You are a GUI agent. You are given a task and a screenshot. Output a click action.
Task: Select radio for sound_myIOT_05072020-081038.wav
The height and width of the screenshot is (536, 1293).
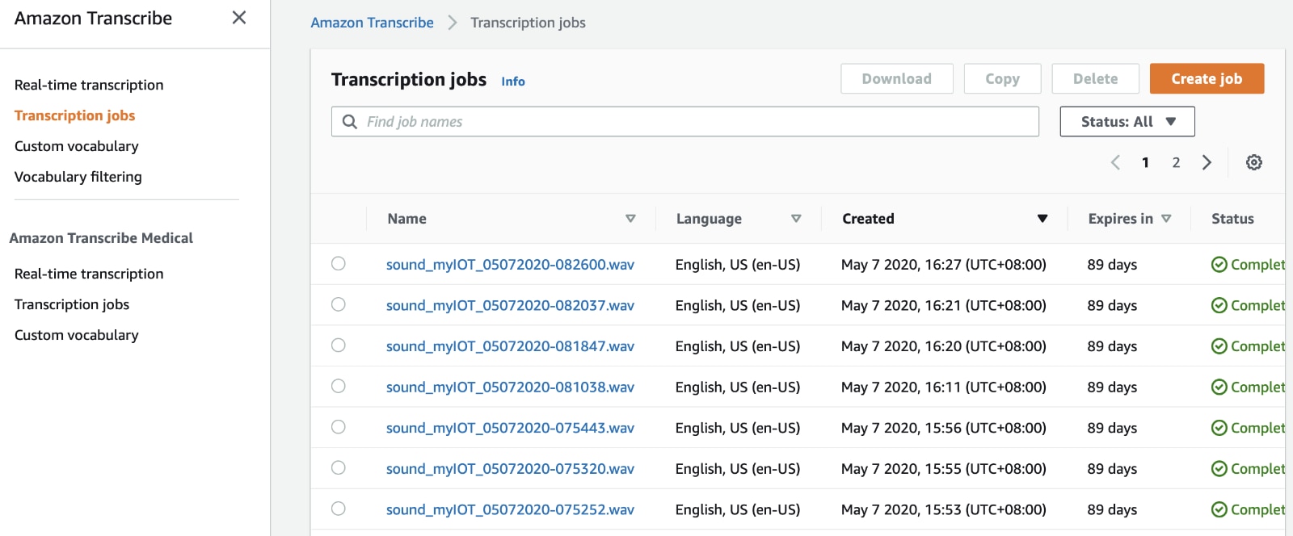(x=339, y=386)
